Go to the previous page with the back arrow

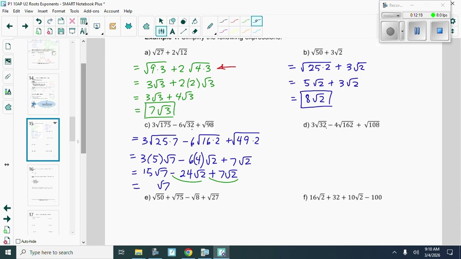tap(10, 26)
